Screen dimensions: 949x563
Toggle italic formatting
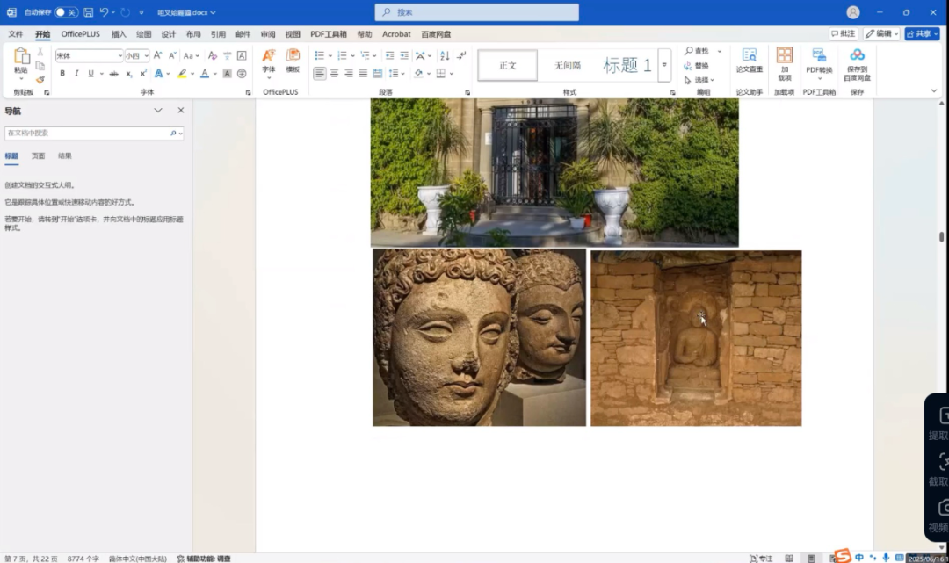tap(76, 74)
